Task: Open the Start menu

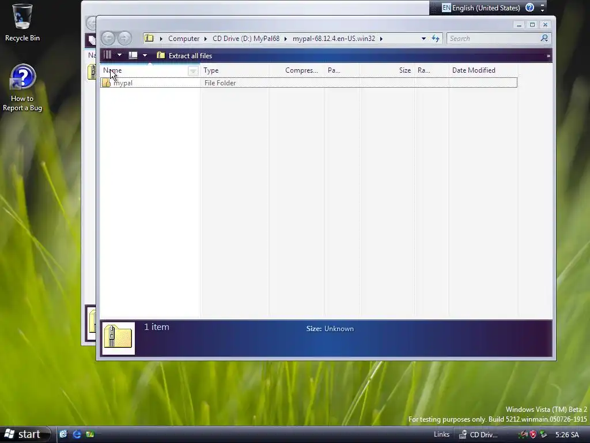Action: click(x=25, y=434)
